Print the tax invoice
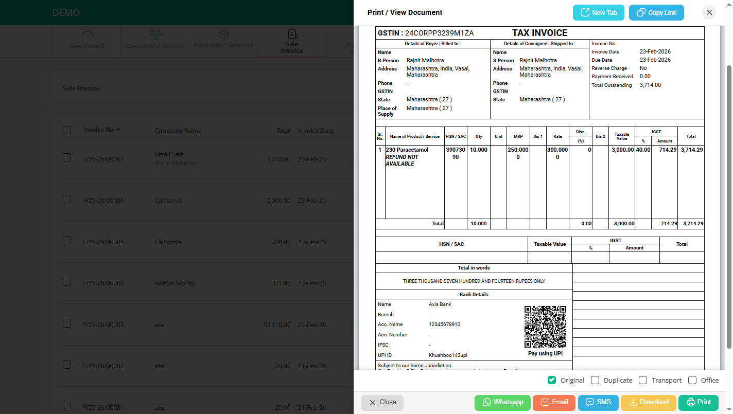733x414 pixels. pos(698,402)
